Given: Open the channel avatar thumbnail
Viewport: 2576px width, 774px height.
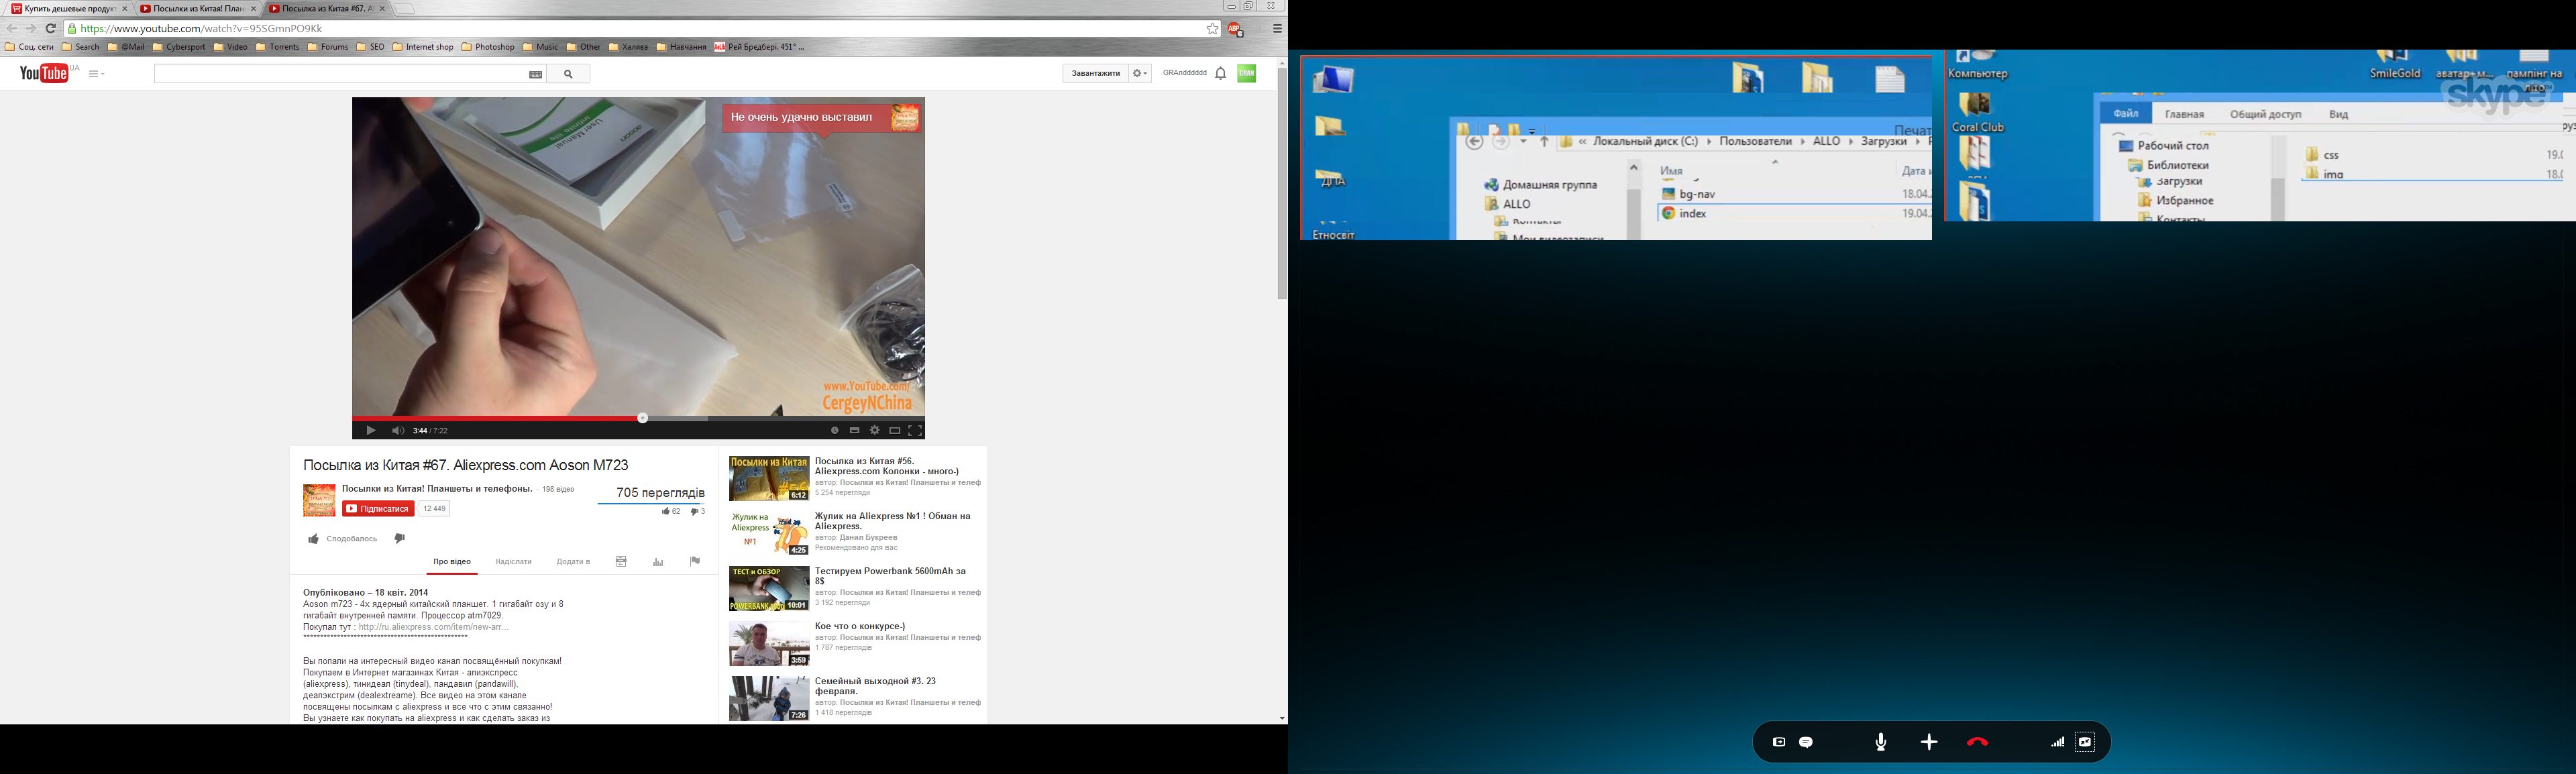Looking at the screenshot, I should (x=319, y=500).
